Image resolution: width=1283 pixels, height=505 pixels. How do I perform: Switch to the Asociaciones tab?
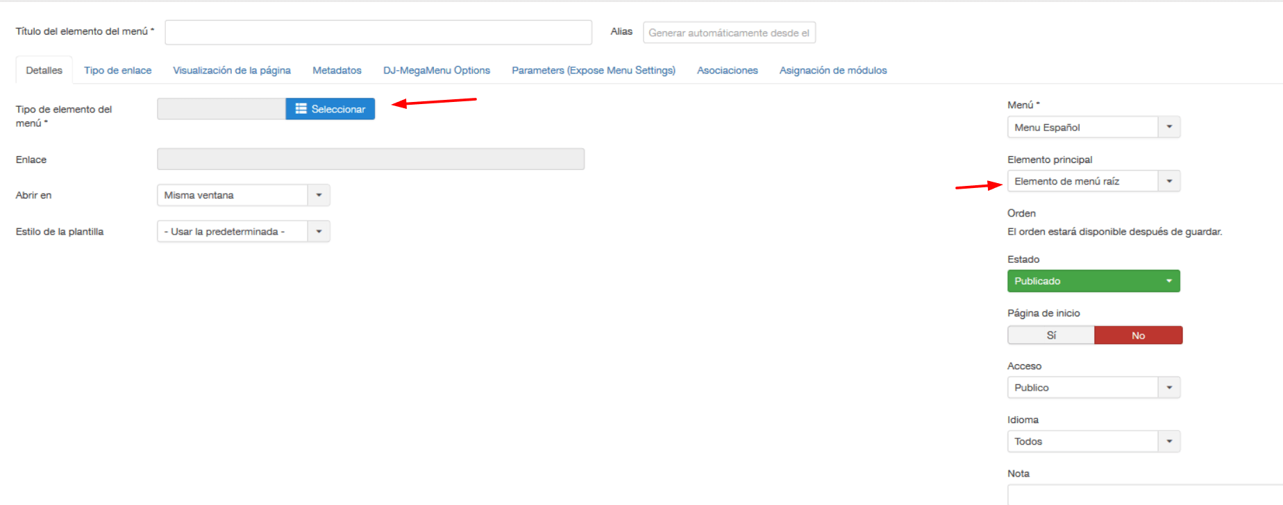point(728,70)
